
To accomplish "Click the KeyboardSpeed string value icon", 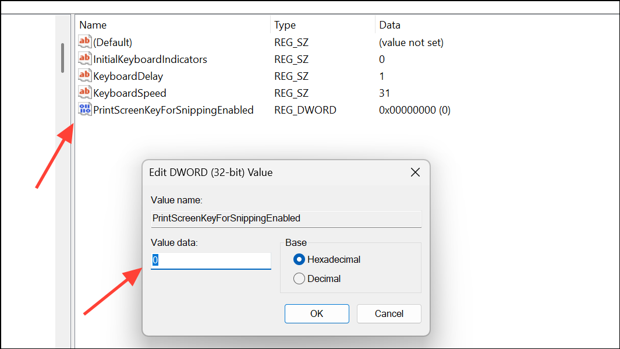I will (84, 93).
